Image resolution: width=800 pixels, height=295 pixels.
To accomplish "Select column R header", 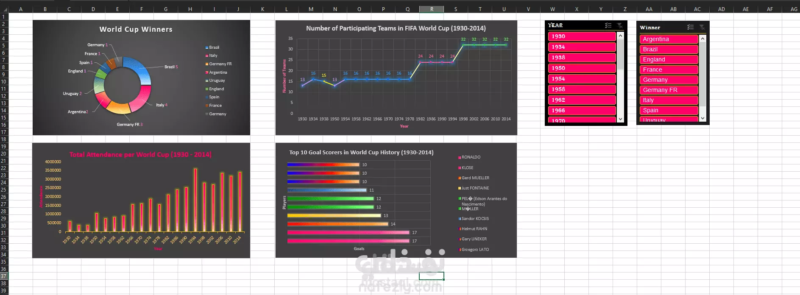I will 432,9.
